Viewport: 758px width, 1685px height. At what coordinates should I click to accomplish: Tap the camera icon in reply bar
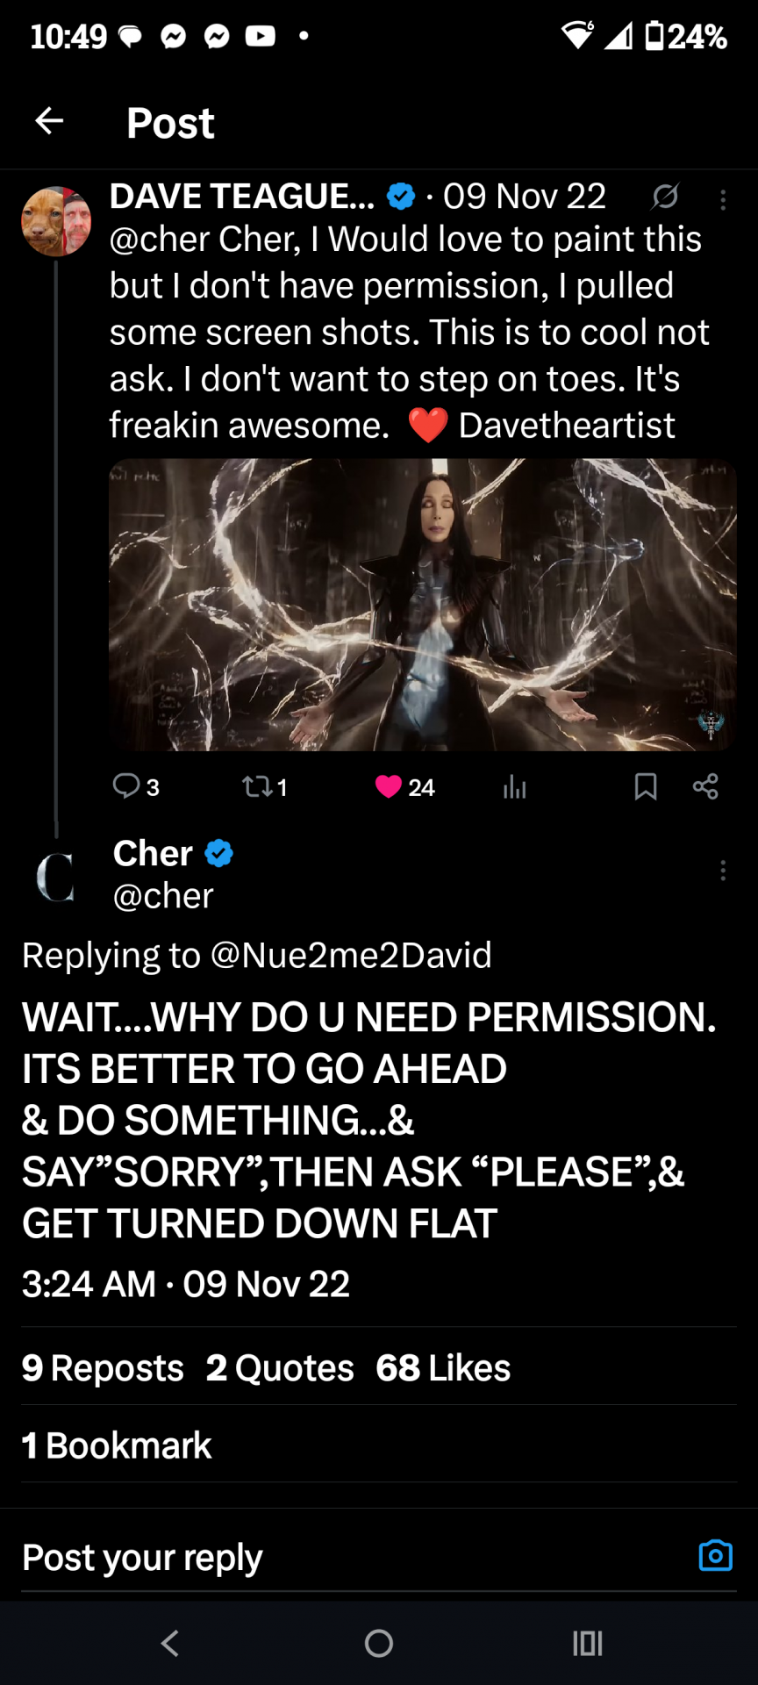715,1556
